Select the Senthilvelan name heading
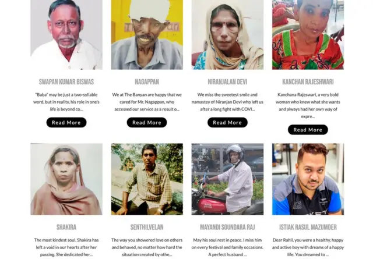Viewport: 373px width, 259px height. [147, 228]
